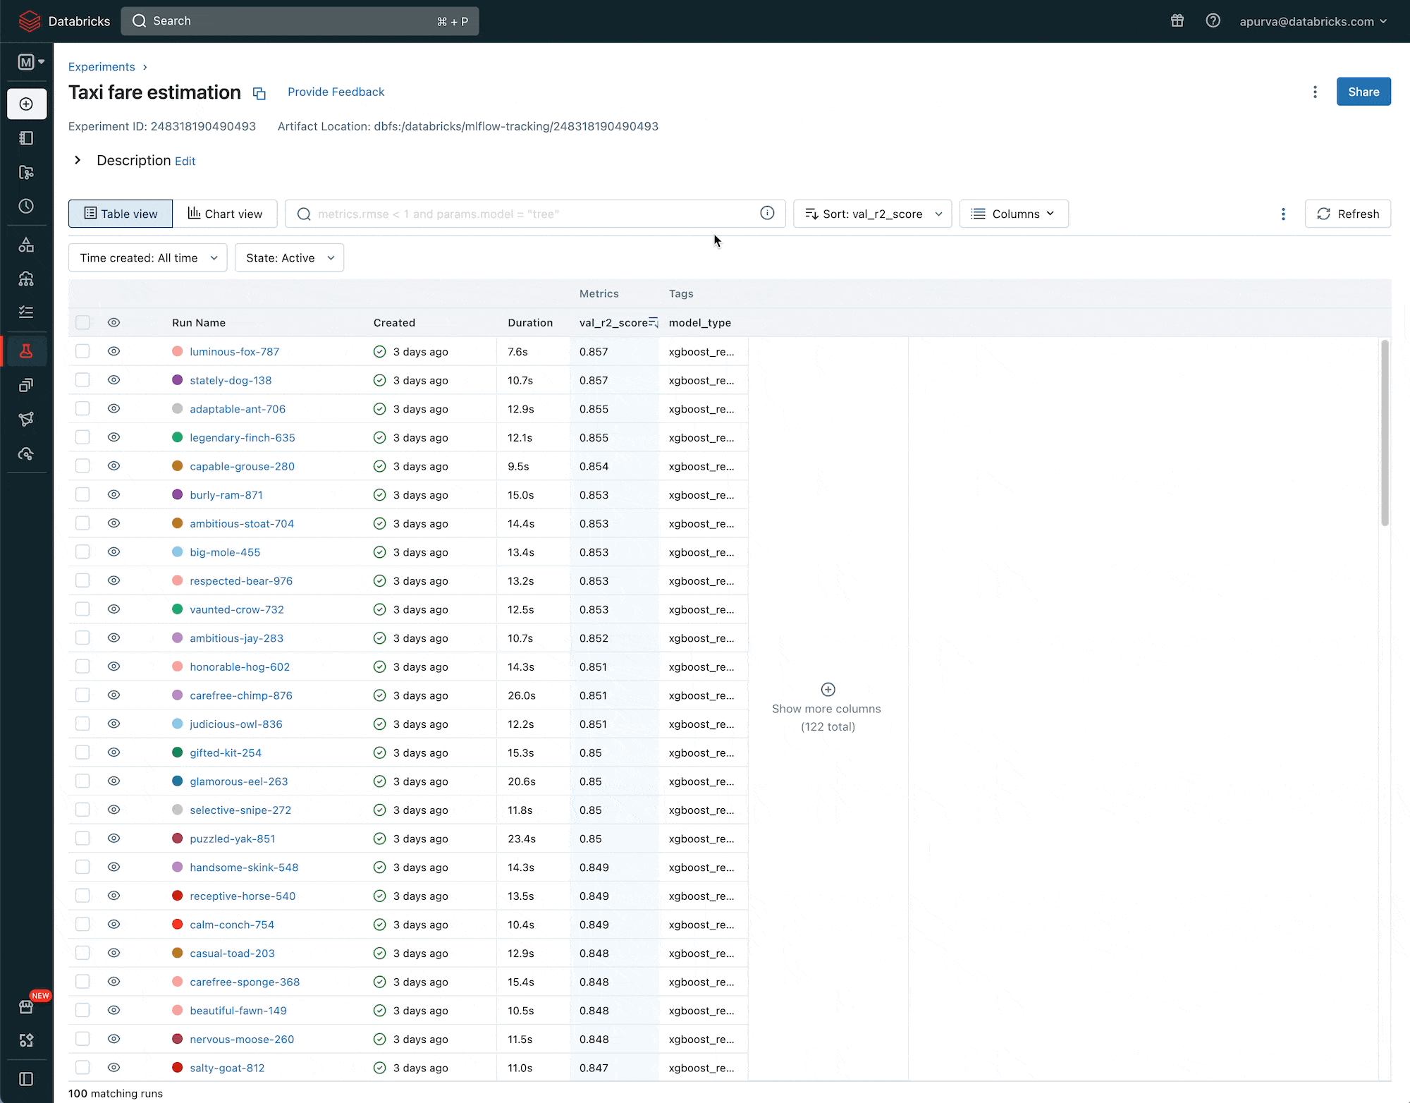Toggle visibility eye icon for stately-dog-138

pyautogui.click(x=114, y=380)
